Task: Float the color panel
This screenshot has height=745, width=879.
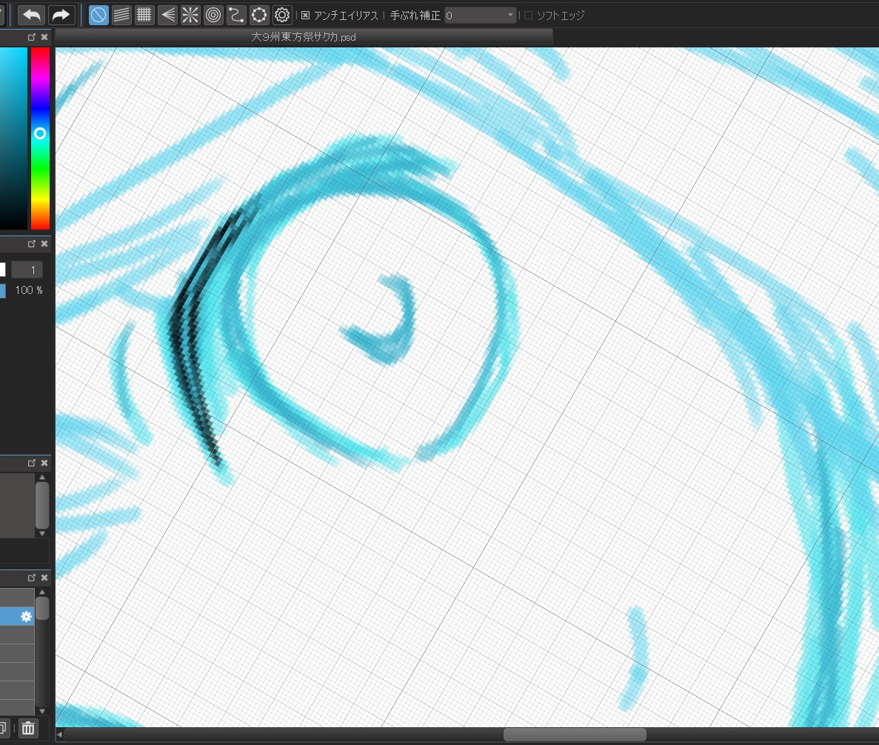Action: 32,37
